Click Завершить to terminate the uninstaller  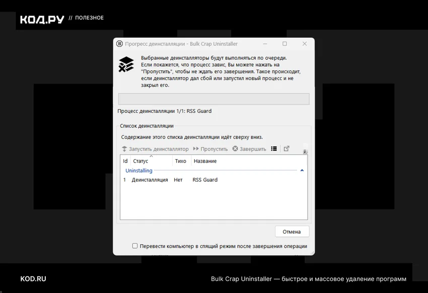pyautogui.click(x=249, y=149)
